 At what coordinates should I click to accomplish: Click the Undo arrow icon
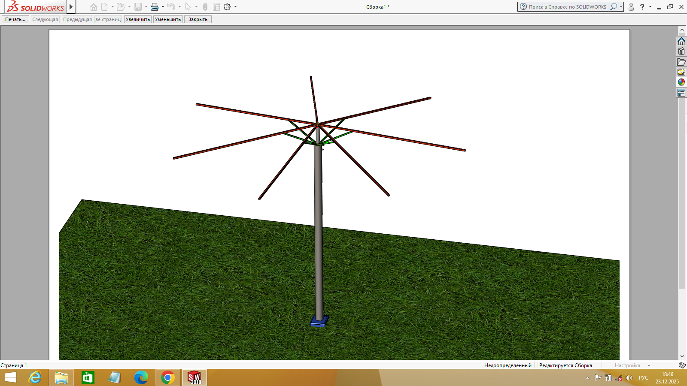pos(171,7)
